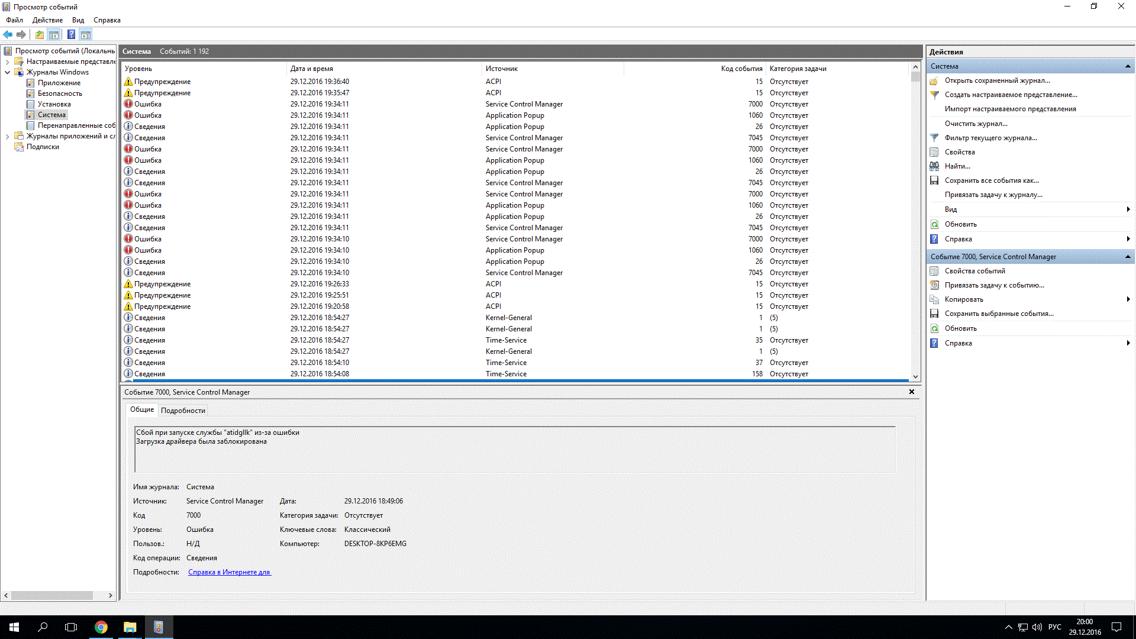Click the console tree horizontal scrollbar thumb
1136x639 pixels.
pyautogui.click(x=52, y=595)
